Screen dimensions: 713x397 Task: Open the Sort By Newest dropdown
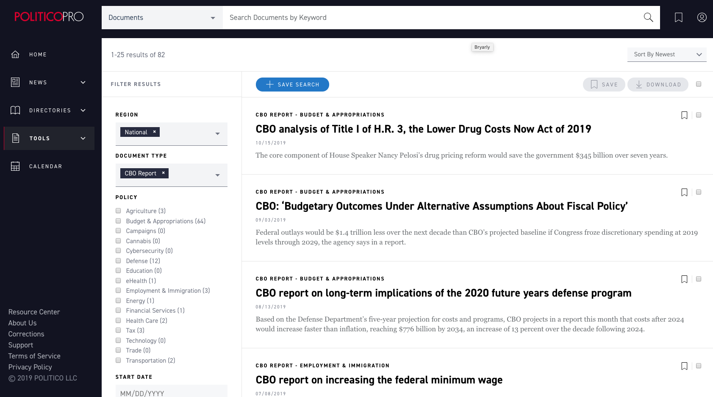tap(667, 54)
